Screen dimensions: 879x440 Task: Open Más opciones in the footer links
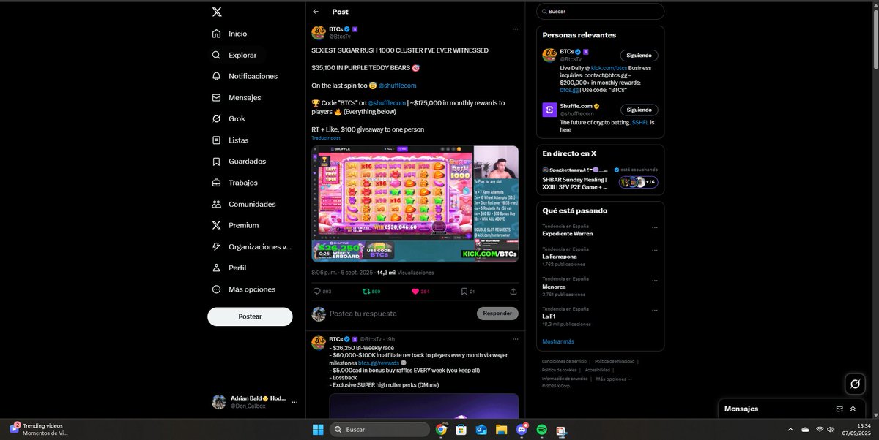pyautogui.click(x=612, y=379)
